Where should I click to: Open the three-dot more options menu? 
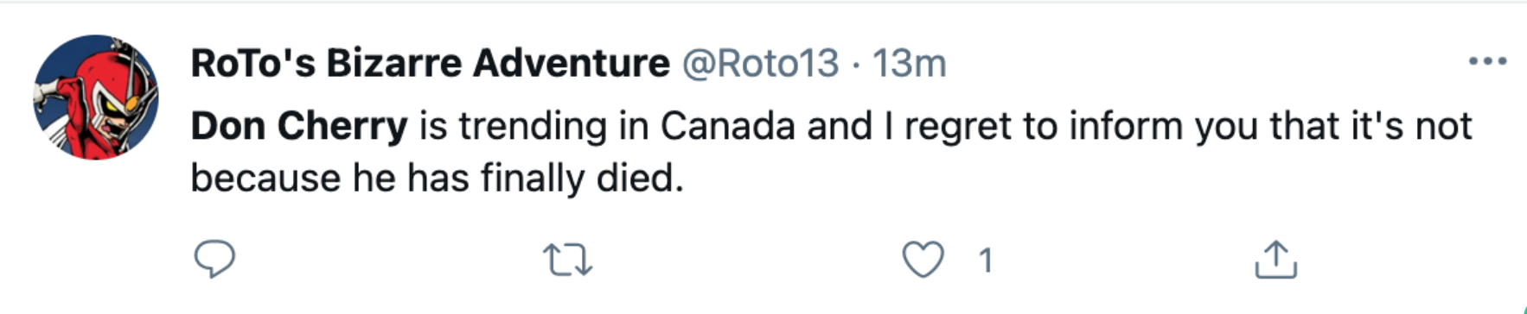tap(1487, 61)
